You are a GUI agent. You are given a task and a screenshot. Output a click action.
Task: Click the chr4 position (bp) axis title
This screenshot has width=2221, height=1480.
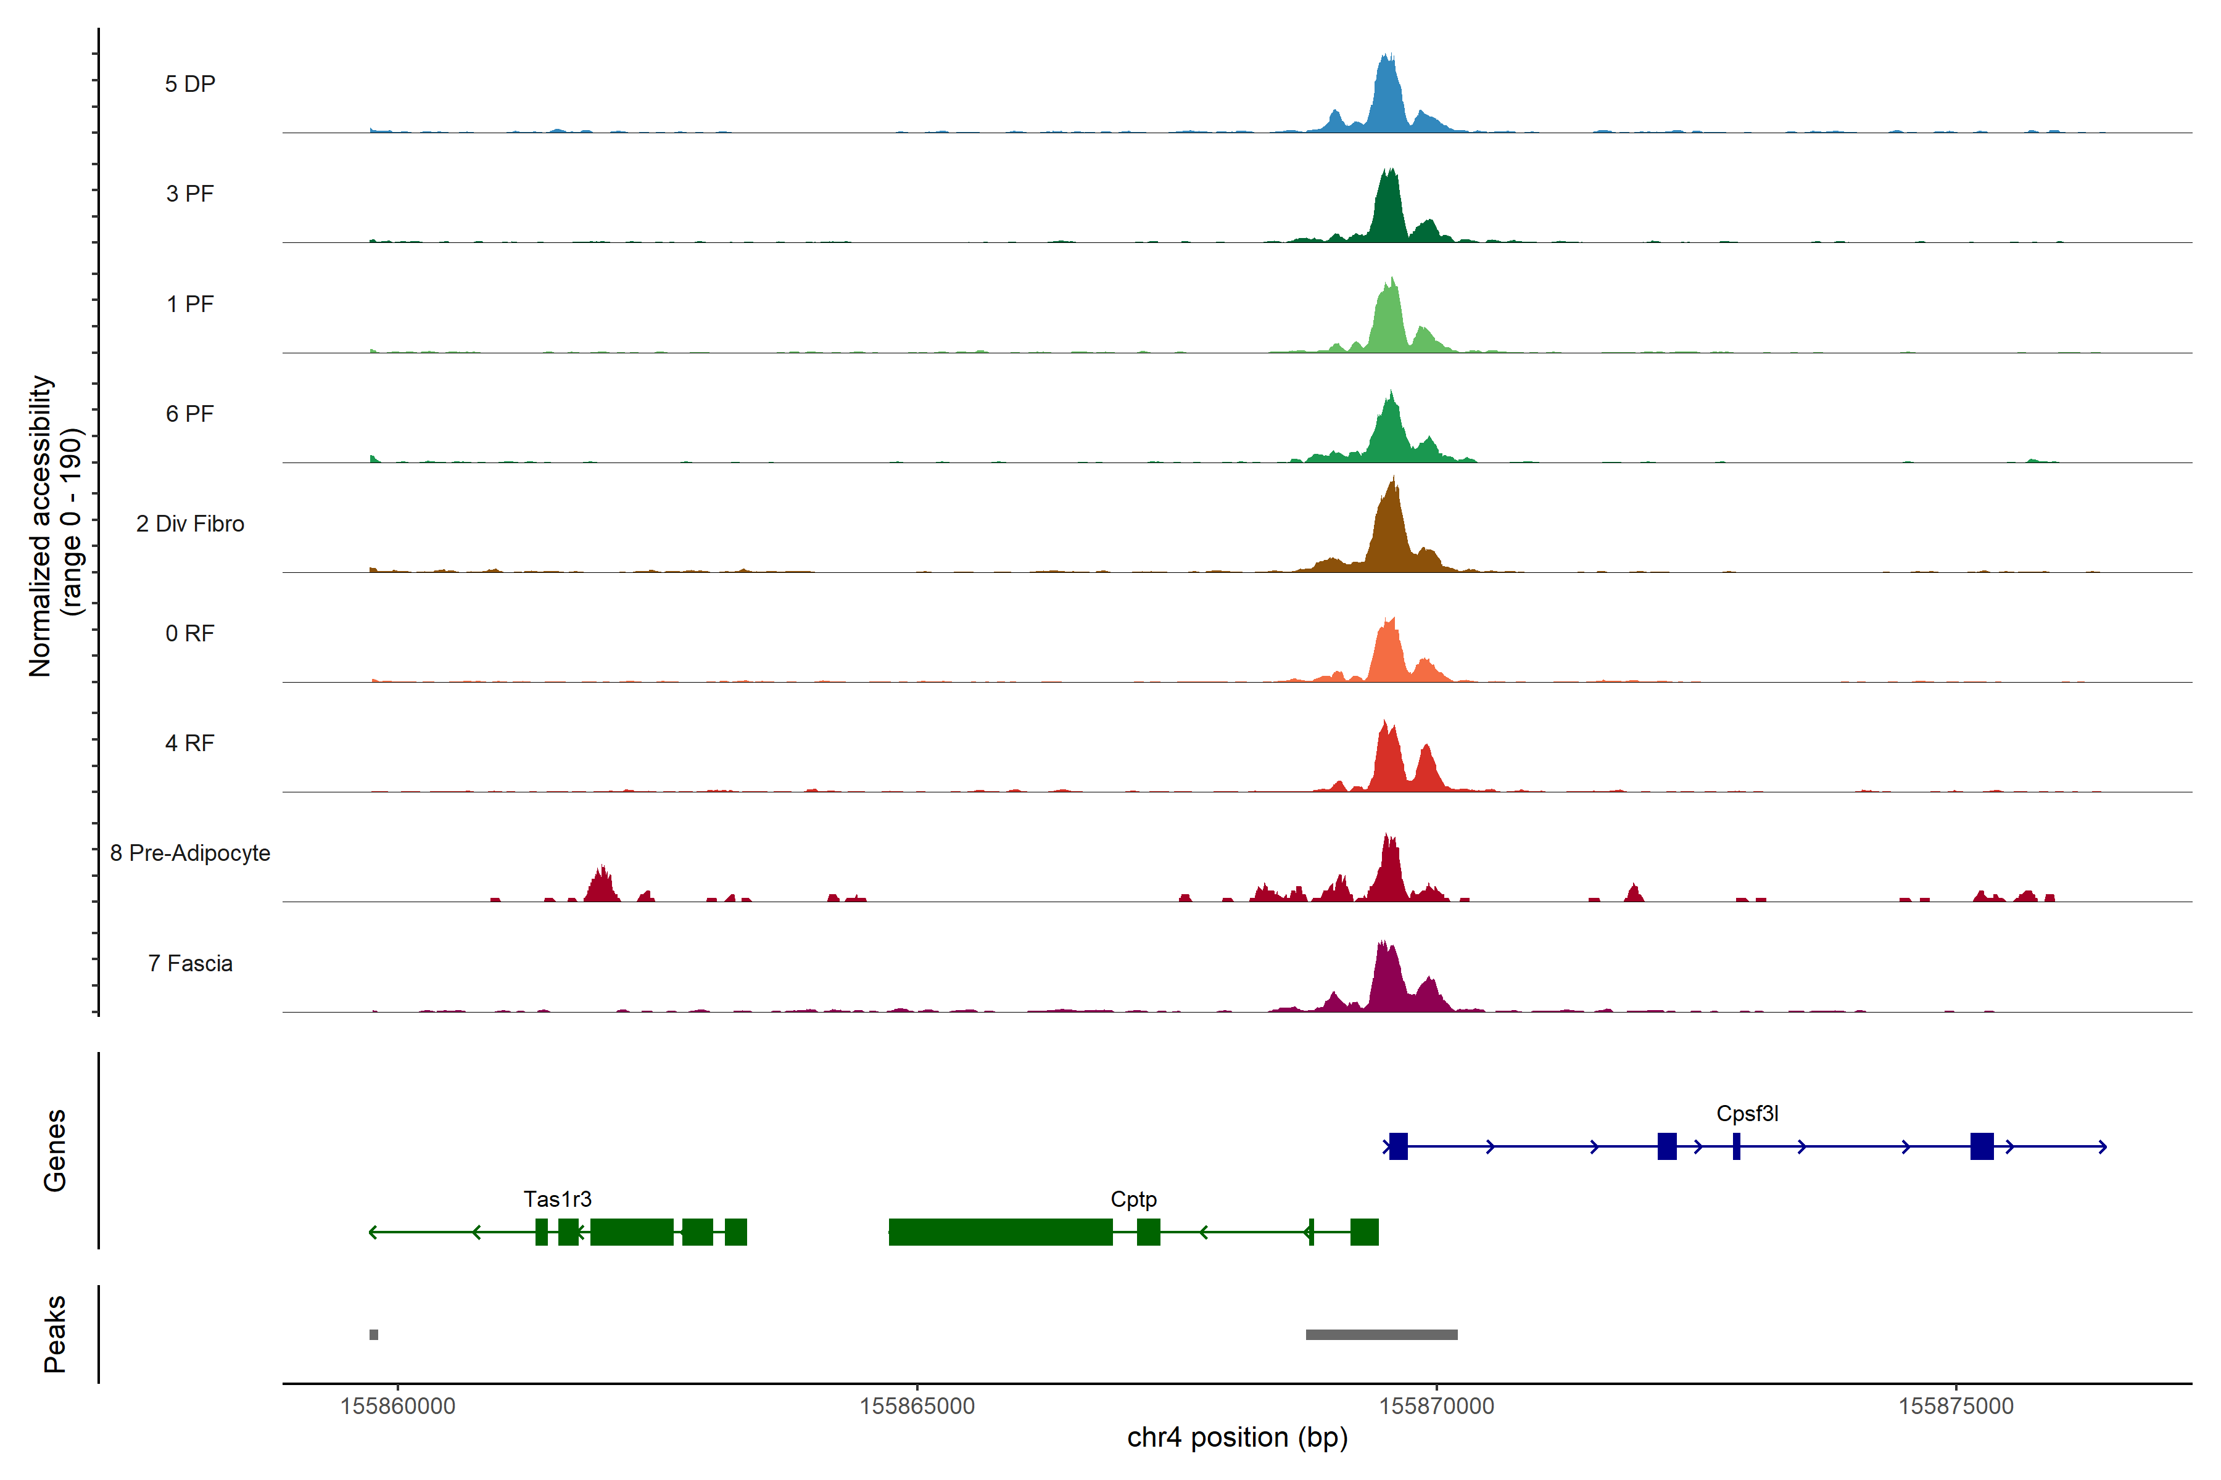point(1237,1437)
